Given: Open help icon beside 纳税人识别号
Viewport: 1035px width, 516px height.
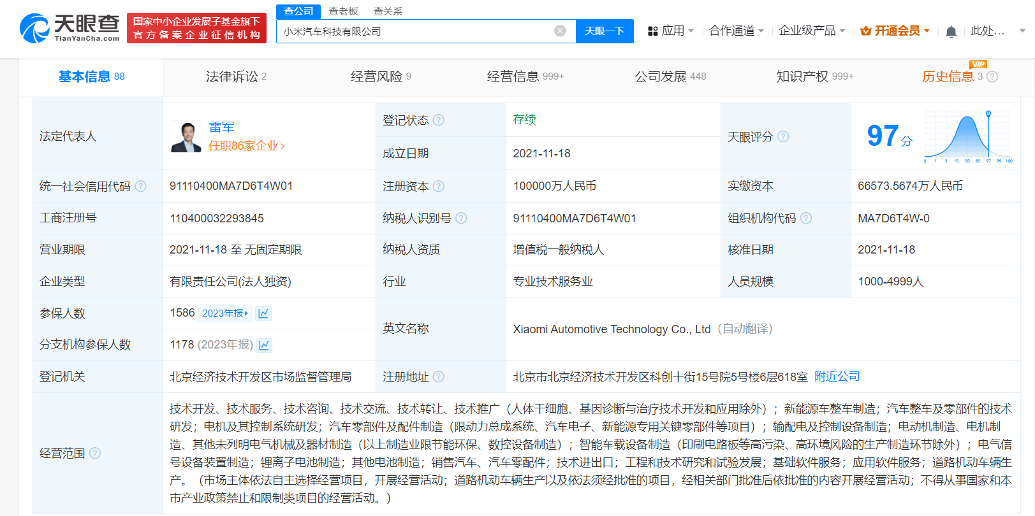Looking at the screenshot, I should tap(461, 218).
